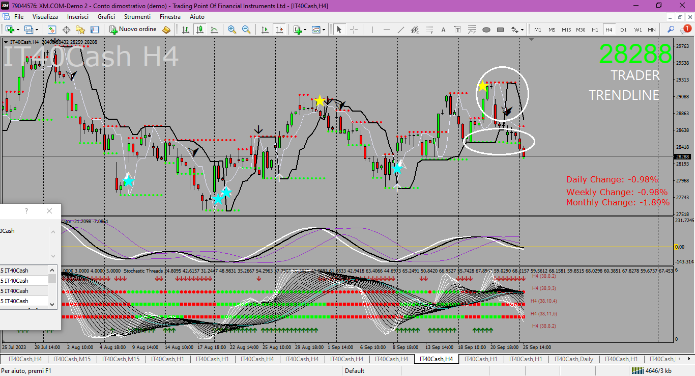Switch to the M5 timeframe
The width and height of the screenshot is (695, 376).
552,30
